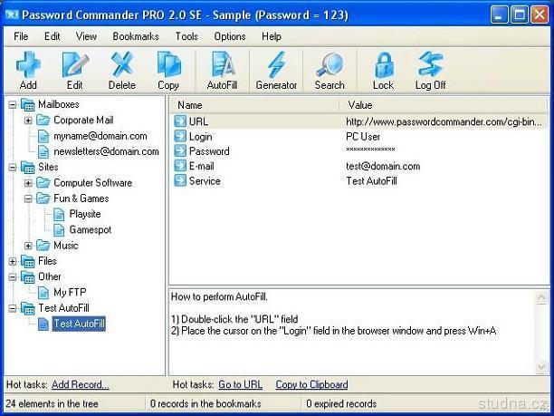Select the Password row in list
Image resolution: width=554 pixels, height=416 pixels.
(208, 150)
